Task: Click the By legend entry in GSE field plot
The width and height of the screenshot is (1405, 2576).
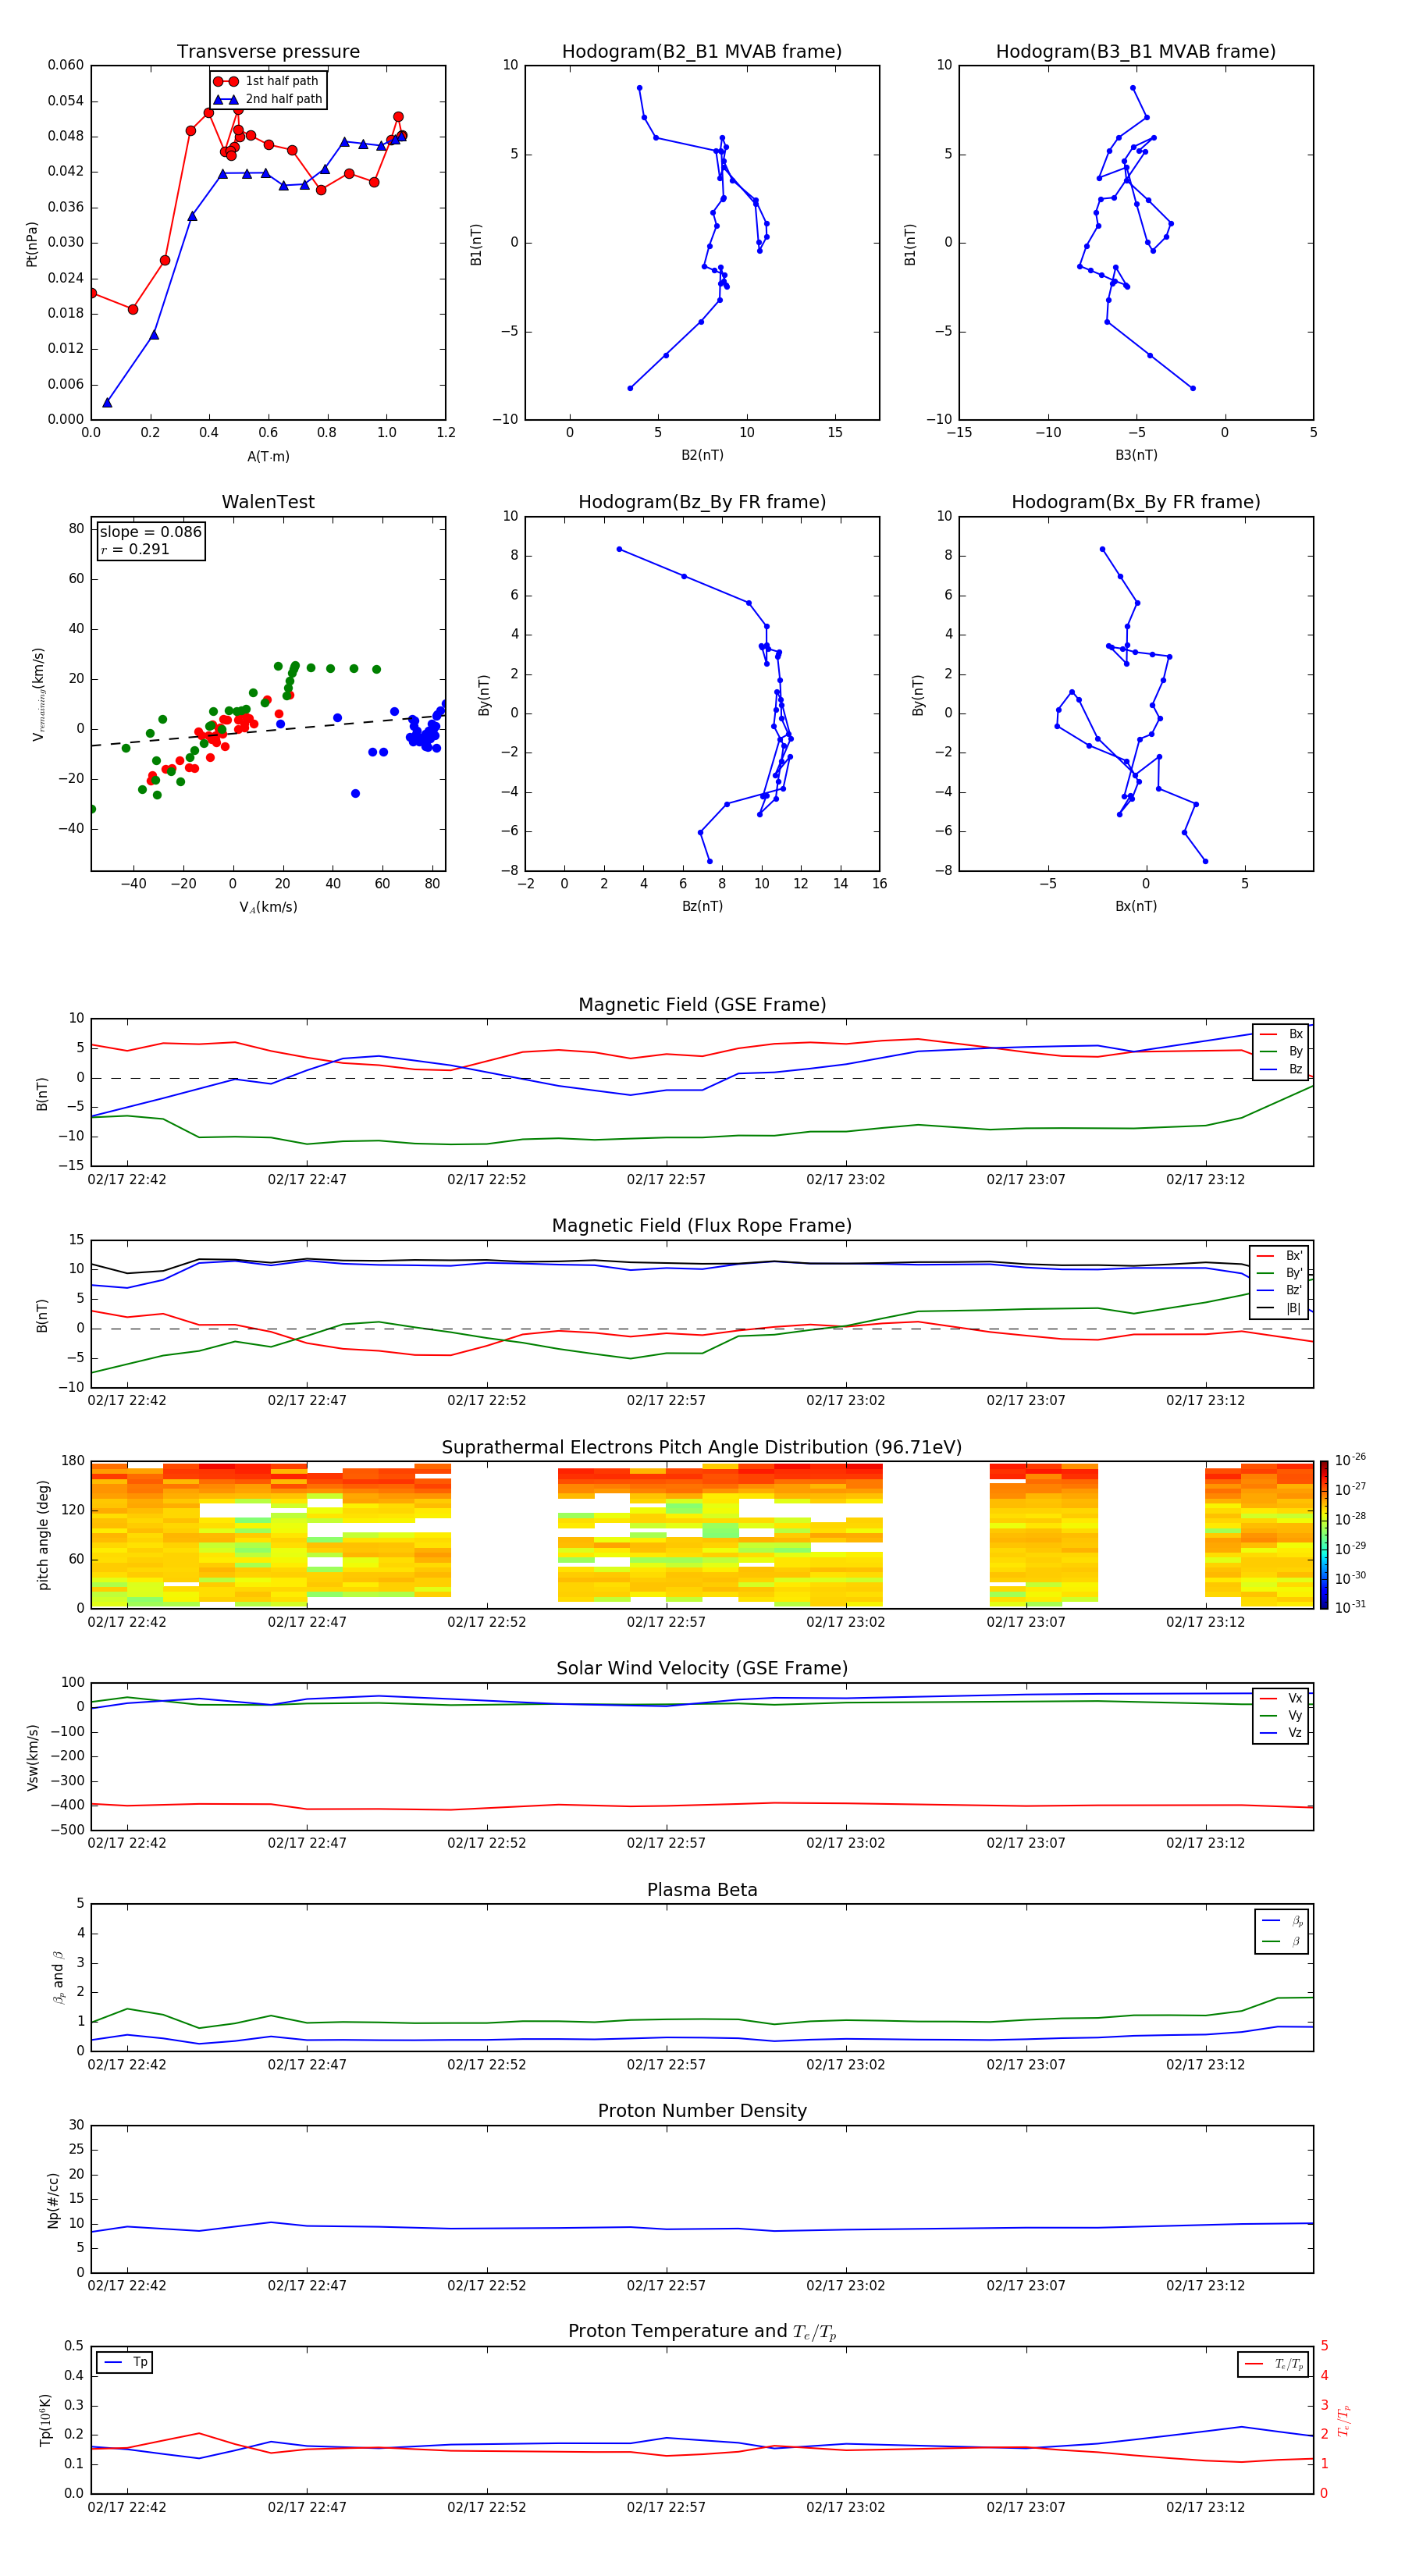Action: point(1281,1051)
